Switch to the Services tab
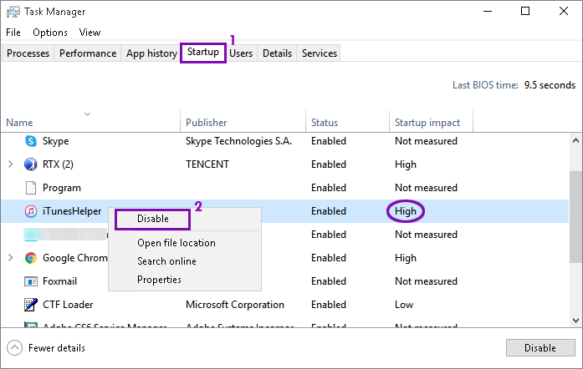The image size is (583, 369). [x=320, y=53]
